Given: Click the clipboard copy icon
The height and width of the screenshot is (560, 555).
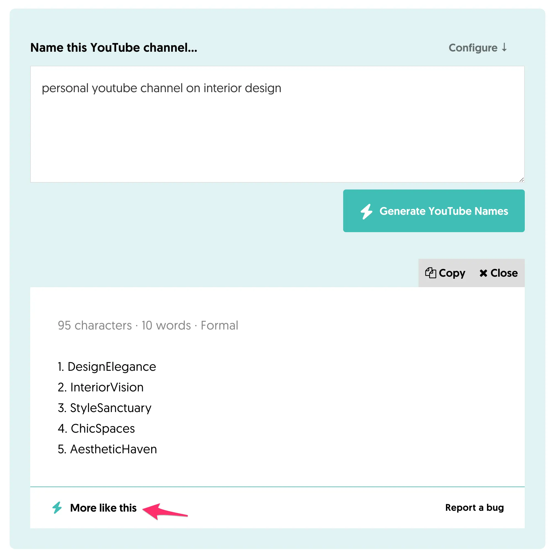Looking at the screenshot, I should pyautogui.click(x=430, y=273).
